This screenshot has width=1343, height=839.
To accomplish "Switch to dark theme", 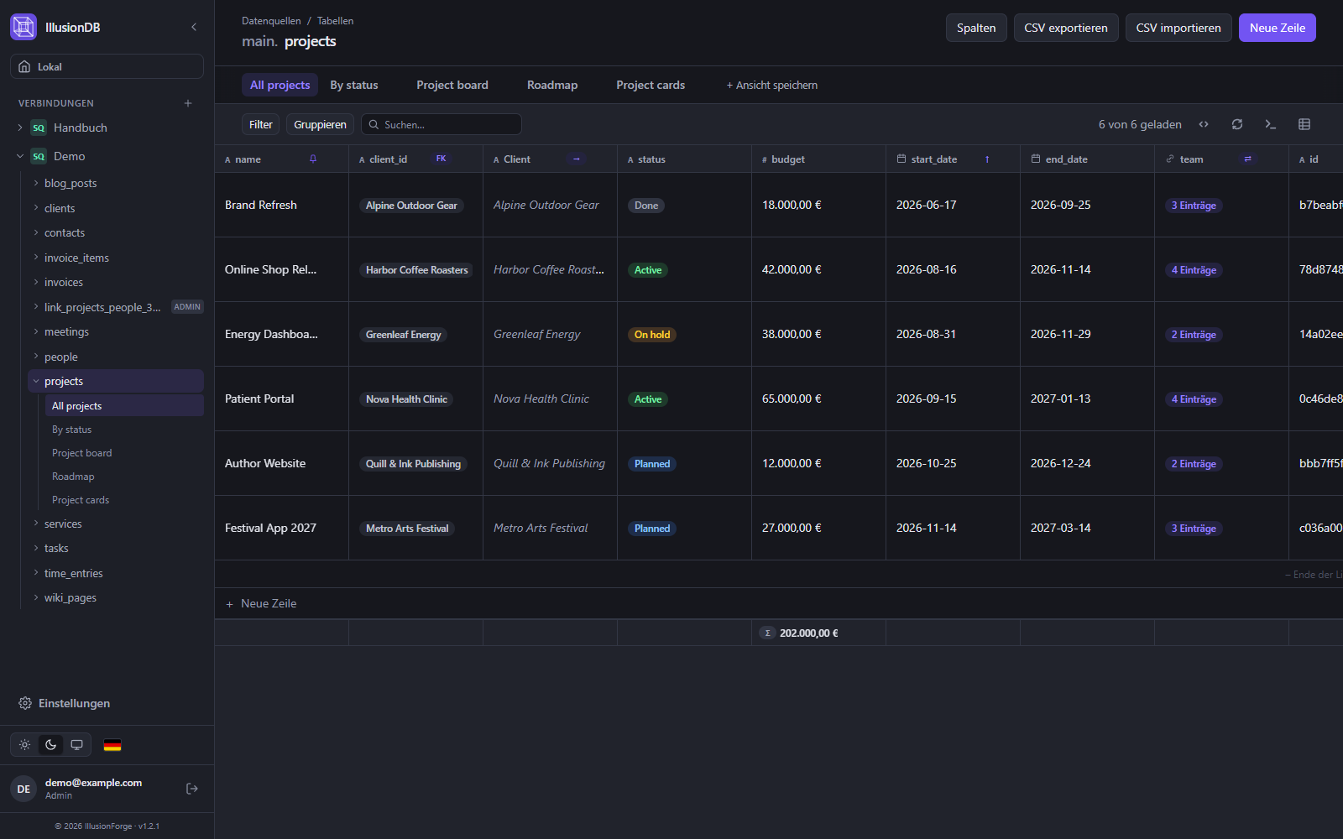I will tap(50, 745).
